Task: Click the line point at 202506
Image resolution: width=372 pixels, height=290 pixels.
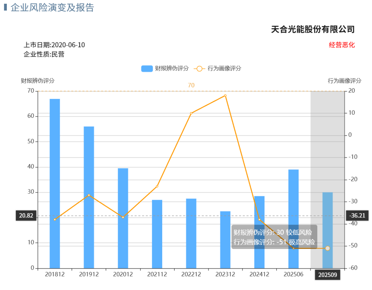Action: click(293, 248)
